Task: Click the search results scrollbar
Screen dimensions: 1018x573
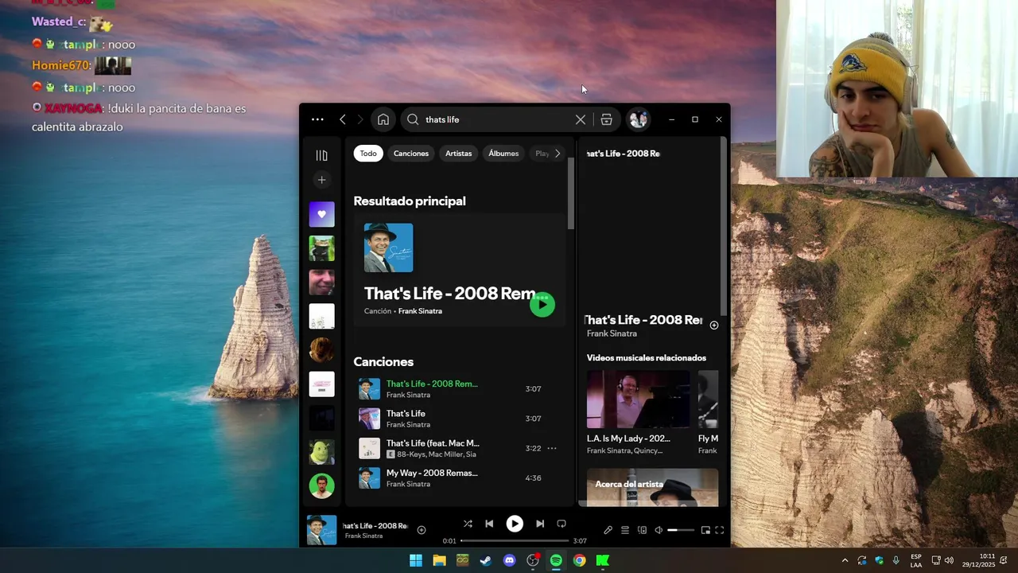Action: [571, 194]
